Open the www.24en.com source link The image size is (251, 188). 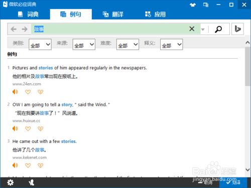(x=27, y=84)
